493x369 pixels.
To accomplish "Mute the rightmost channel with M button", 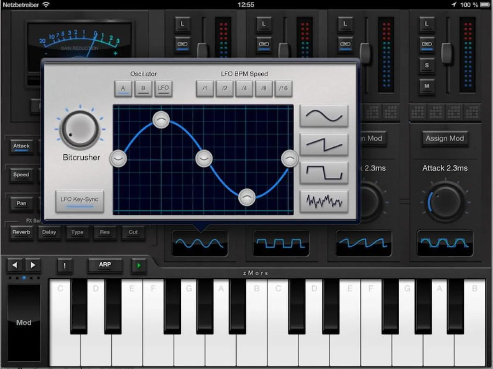I will click(427, 86).
